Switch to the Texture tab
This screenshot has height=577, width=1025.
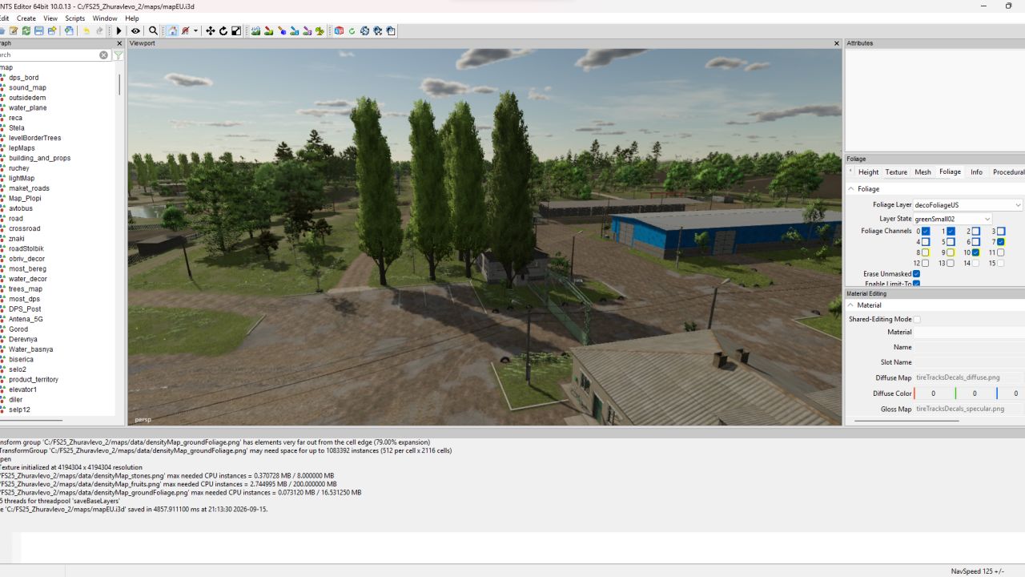(x=896, y=172)
